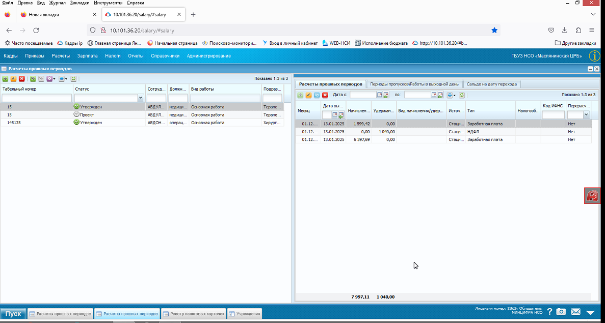Click the Пуск start button
The image size is (605, 323).
[13, 314]
